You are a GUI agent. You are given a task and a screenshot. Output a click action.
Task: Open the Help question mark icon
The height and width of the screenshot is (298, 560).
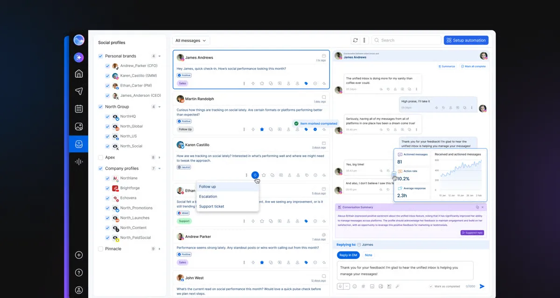click(x=79, y=273)
